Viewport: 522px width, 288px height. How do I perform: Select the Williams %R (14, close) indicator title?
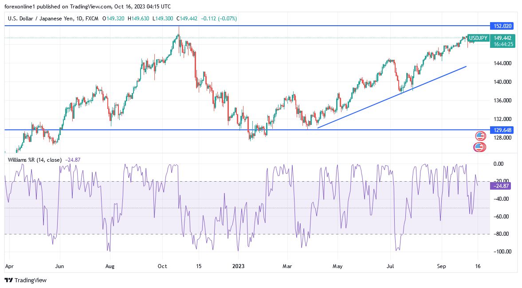(36, 160)
